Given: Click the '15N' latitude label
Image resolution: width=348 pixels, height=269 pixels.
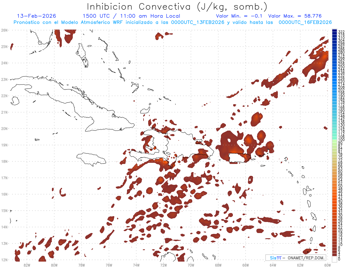Looking at the screenshot, I should 4,210.
